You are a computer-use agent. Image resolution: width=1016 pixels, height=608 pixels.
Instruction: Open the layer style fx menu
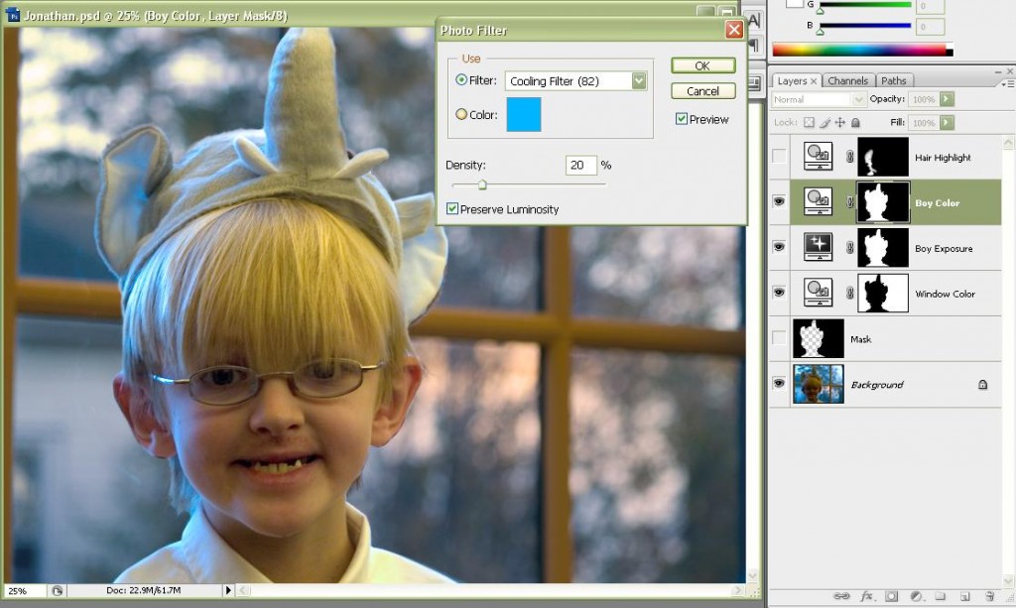(866, 596)
